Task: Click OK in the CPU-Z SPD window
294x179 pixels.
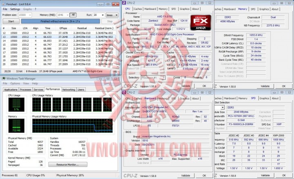Action: [284, 175]
